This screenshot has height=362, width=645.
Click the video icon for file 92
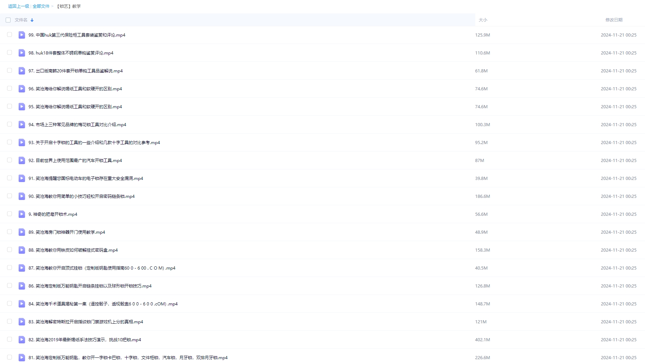22,160
